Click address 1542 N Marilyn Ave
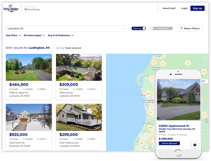This screenshot has height=161, width=211. click(69, 143)
